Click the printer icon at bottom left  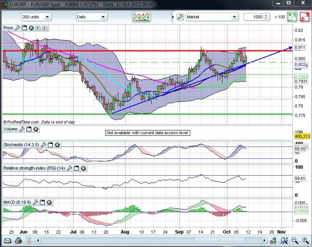coord(19,240)
